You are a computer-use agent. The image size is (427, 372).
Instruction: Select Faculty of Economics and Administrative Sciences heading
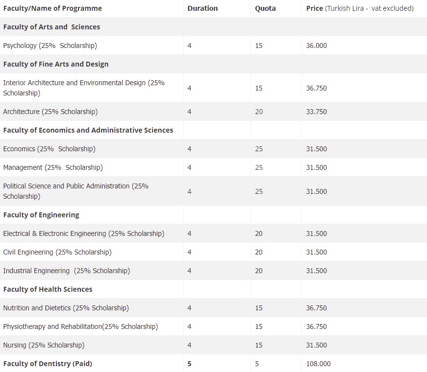click(88, 130)
